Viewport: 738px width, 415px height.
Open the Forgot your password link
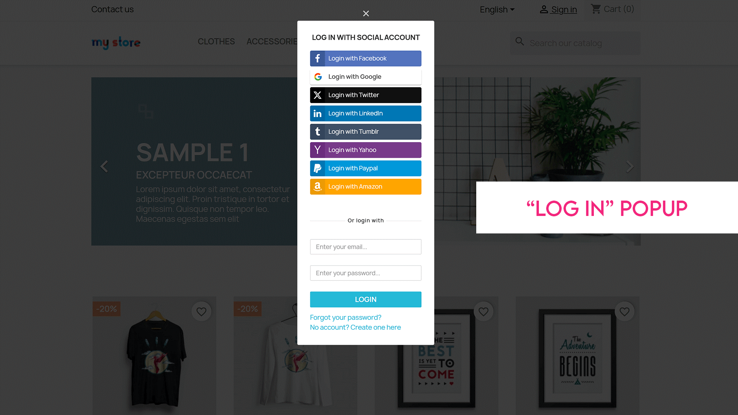[x=346, y=317]
